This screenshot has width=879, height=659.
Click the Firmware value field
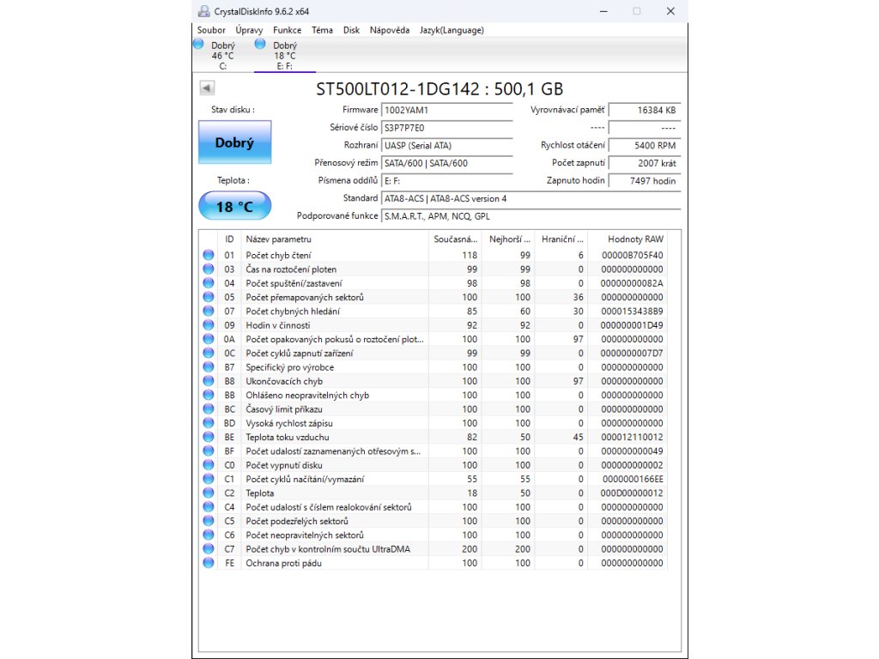[446, 110]
